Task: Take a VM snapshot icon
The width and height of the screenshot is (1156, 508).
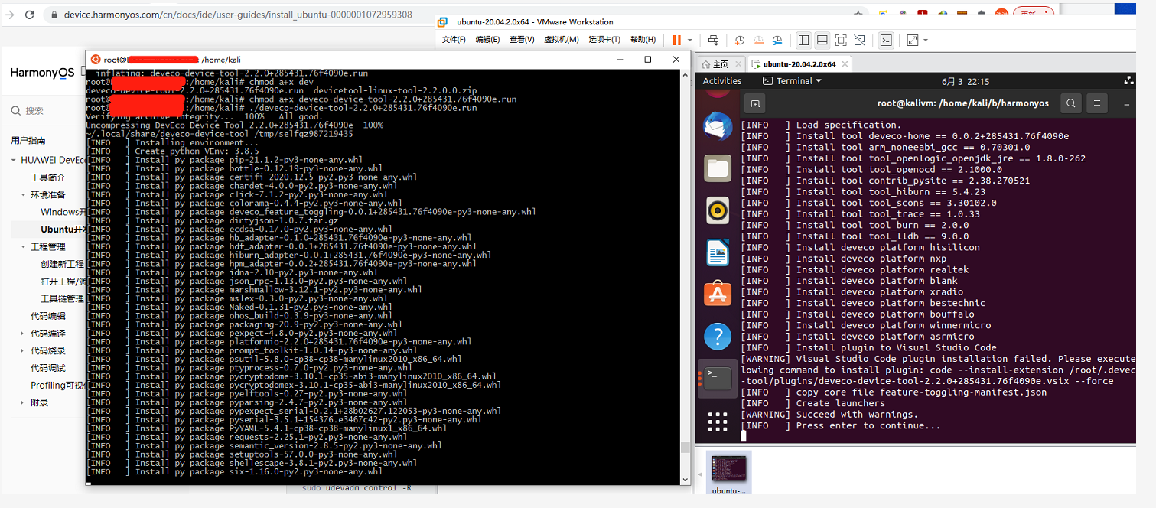Action: (740, 40)
